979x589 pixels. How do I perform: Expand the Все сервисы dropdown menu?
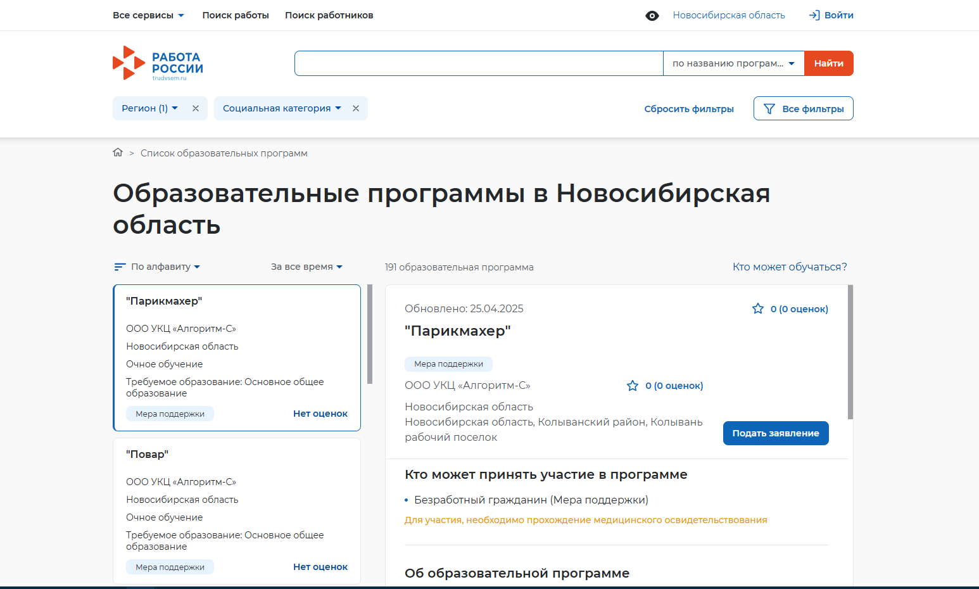[148, 15]
